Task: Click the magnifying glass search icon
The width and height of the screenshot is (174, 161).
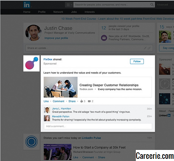Action: pos(152,5)
